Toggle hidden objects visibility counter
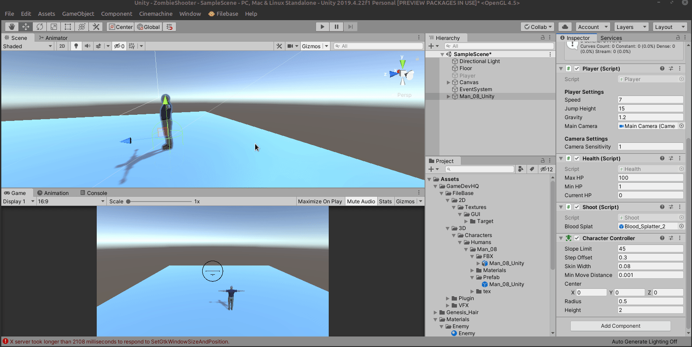The width and height of the screenshot is (692, 347). [119, 46]
